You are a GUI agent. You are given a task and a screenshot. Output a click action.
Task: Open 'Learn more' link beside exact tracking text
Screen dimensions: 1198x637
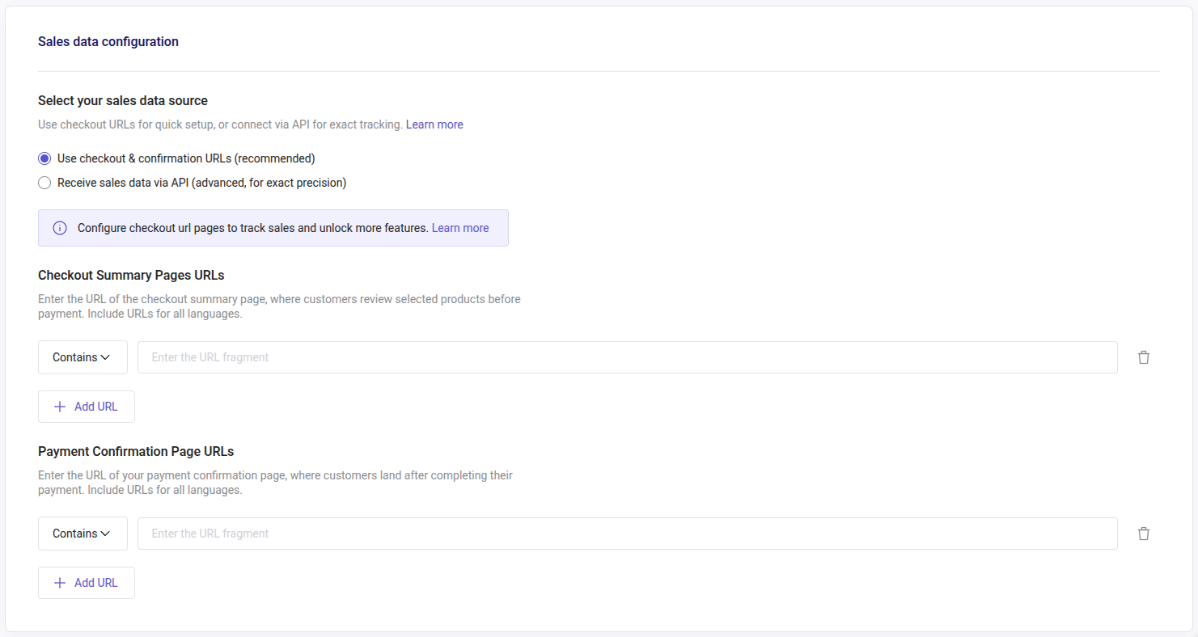434,124
